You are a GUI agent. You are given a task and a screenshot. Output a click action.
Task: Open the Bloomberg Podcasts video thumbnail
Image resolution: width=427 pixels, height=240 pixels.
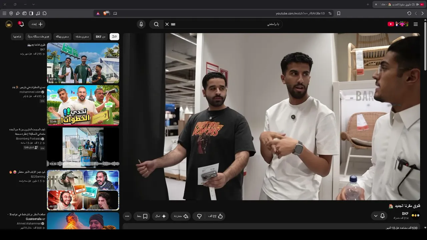pyautogui.click(x=83, y=147)
